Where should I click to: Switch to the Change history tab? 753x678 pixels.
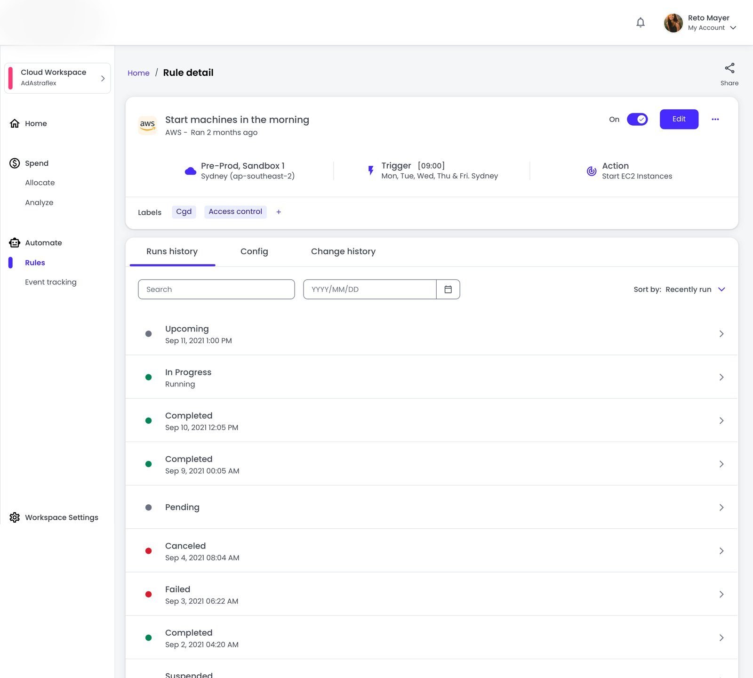[343, 251]
